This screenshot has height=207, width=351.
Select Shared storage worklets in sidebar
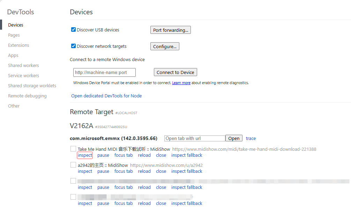tap(32, 86)
